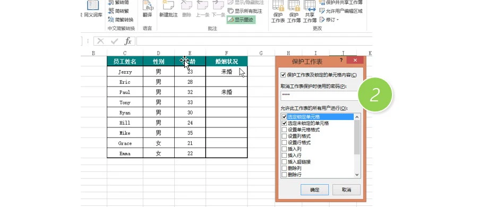Image resolution: width=478 pixels, height=207 pixels.
Task: Click the 性别 header cell
Action: tap(159, 61)
